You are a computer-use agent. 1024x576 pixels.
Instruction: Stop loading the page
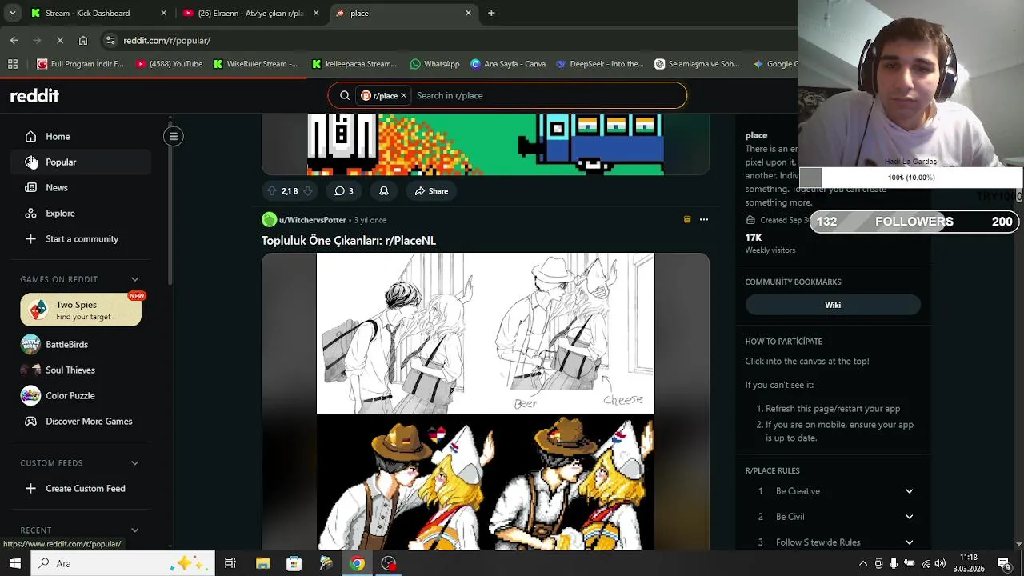pyautogui.click(x=60, y=41)
